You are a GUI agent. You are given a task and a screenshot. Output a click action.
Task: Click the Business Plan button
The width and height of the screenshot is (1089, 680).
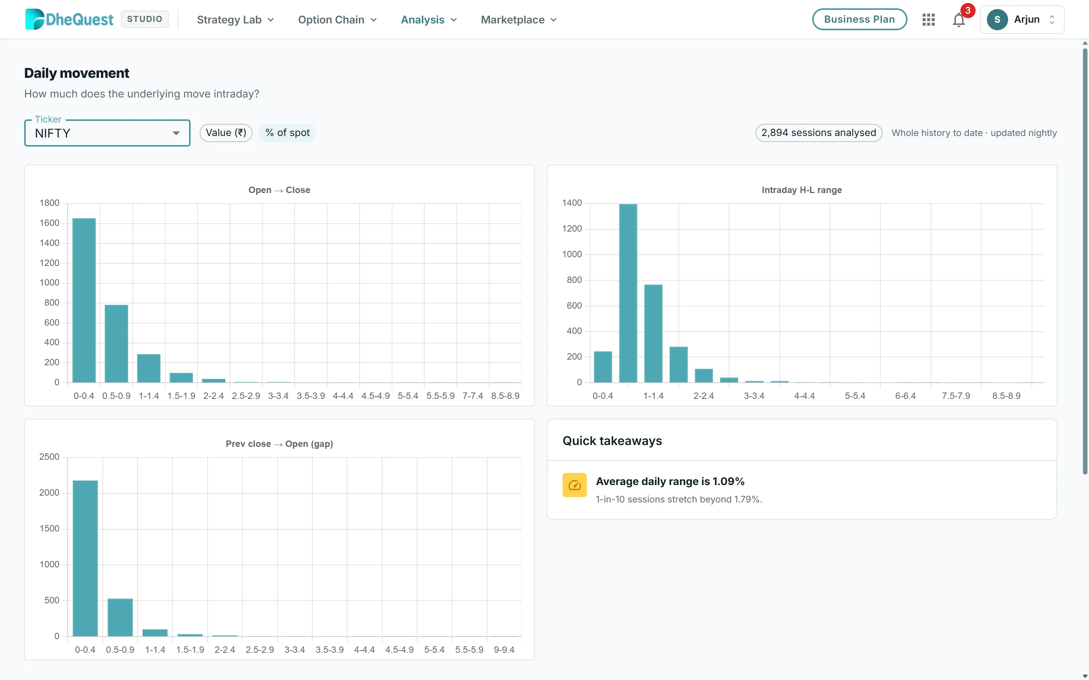click(859, 19)
